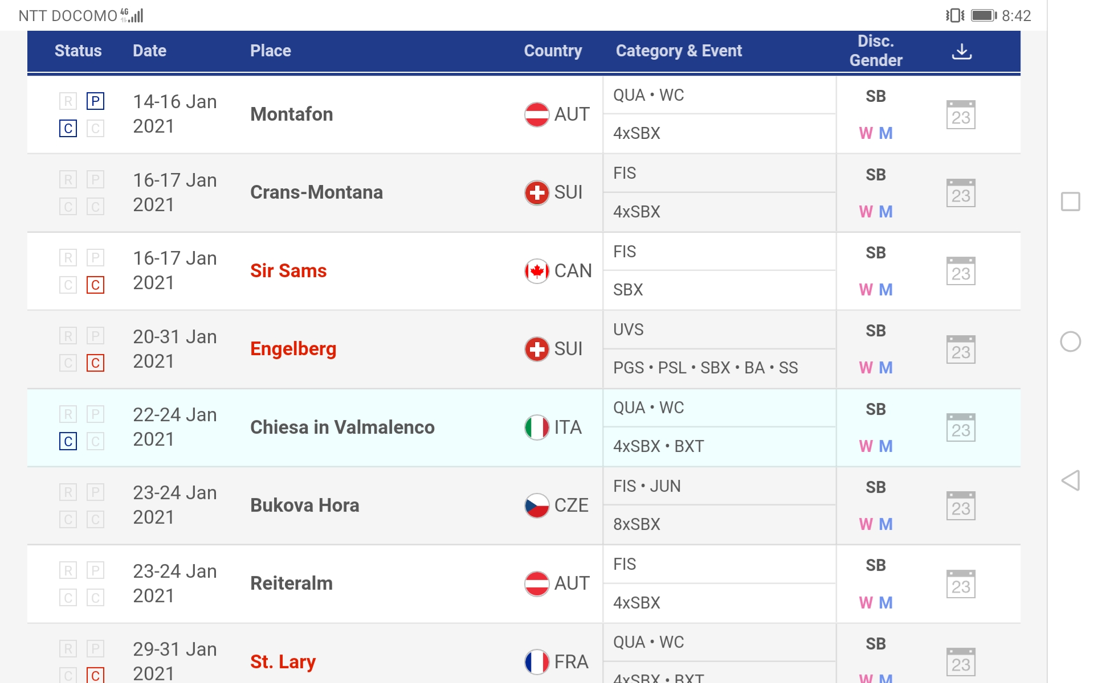Image resolution: width=1094 pixels, height=683 pixels.
Task: Open the Engelberg event link
Action: coord(293,349)
